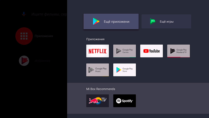Click the Mi Box Recommends heading

click(x=101, y=89)
